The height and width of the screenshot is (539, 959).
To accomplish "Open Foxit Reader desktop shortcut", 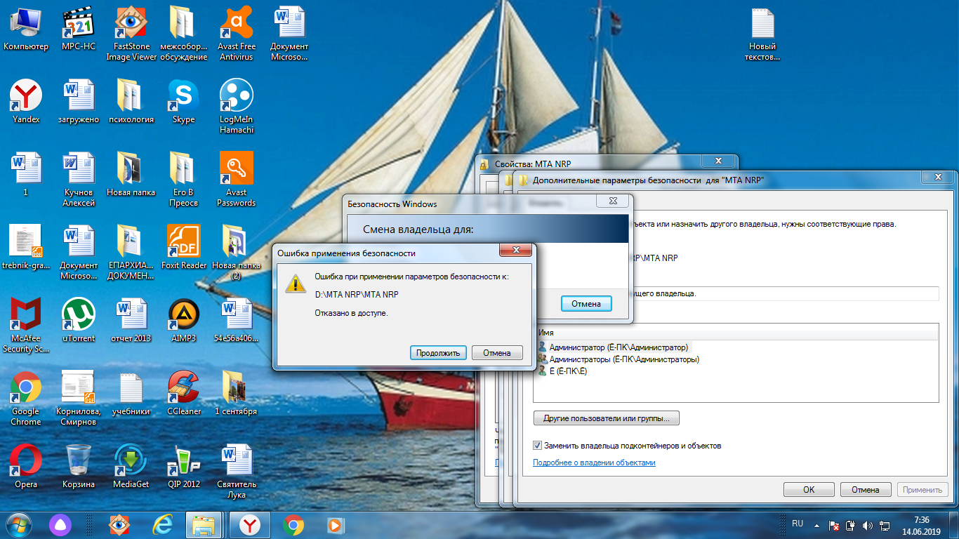I will (x=184, y=247).
